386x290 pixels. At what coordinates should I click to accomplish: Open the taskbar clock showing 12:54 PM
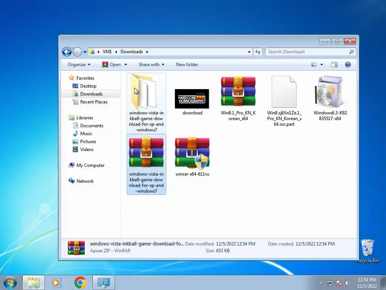click(367, 283)
